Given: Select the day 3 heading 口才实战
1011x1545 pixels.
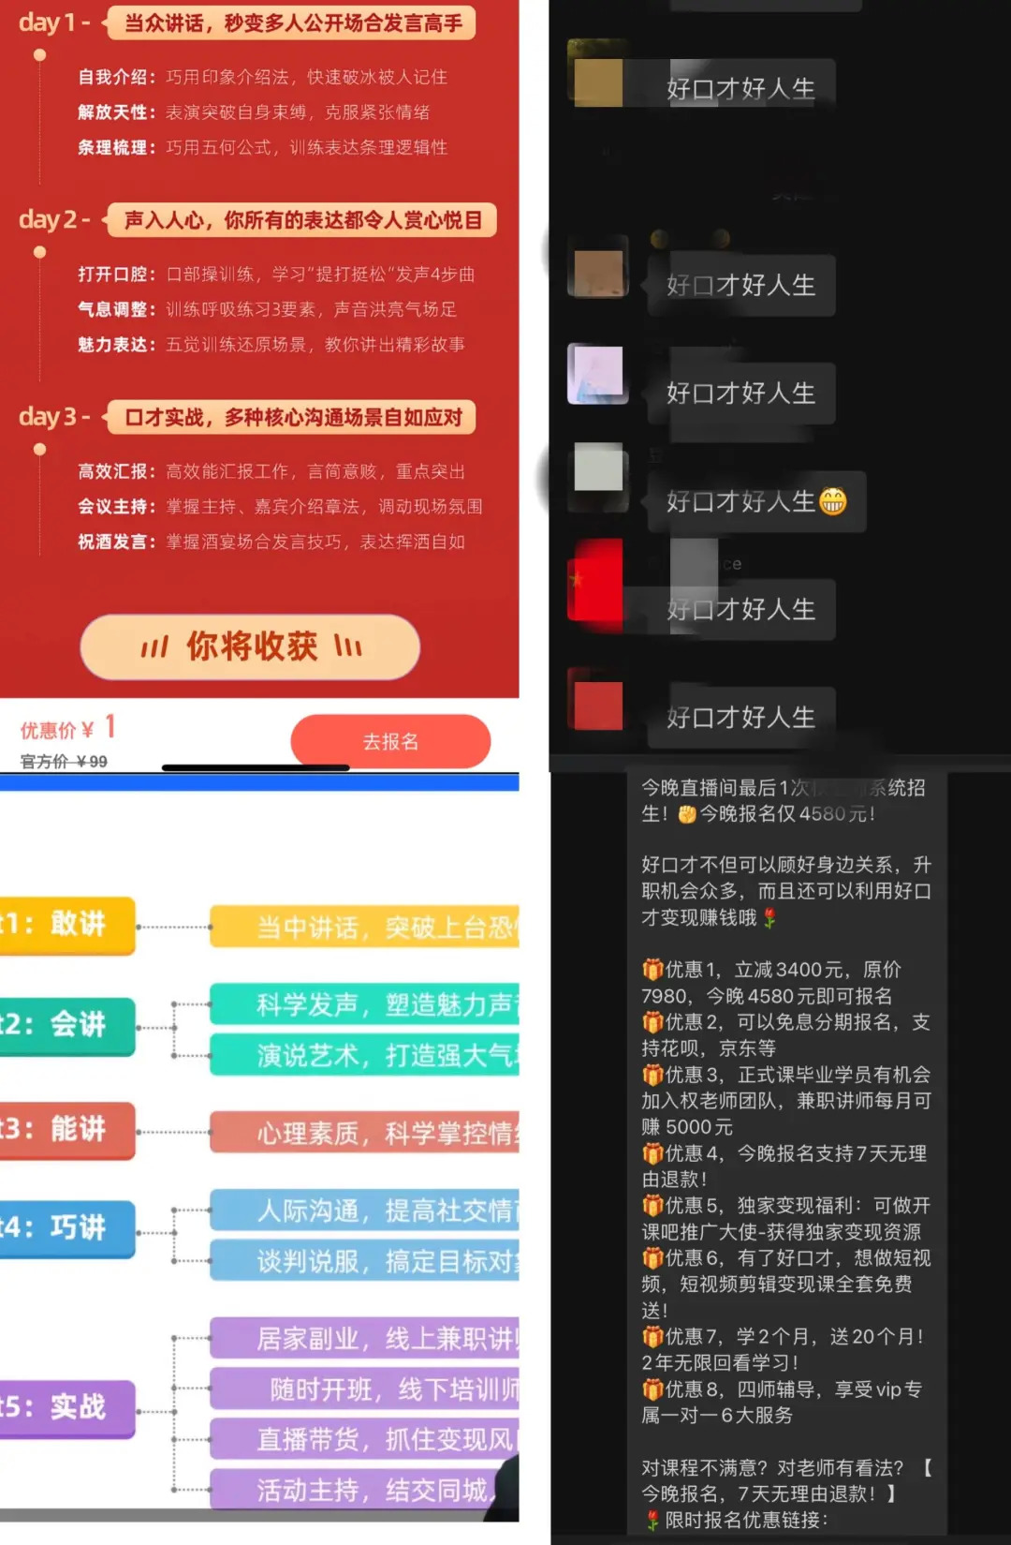Looking at the screenshot, I should (292, 418).
